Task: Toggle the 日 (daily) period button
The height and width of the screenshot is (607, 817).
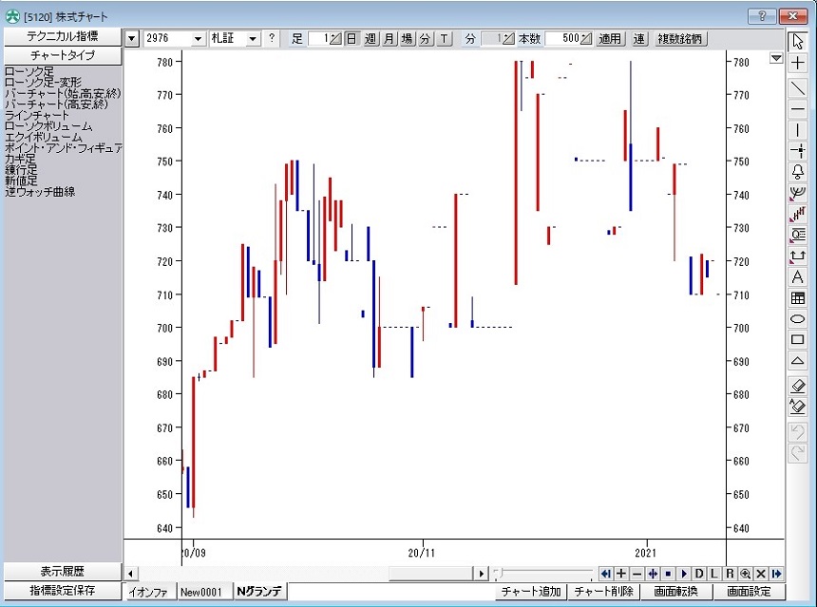Action: [352, 39]
